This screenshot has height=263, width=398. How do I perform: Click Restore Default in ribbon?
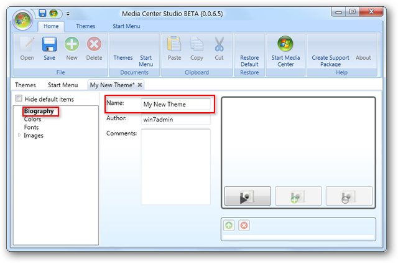(249, 61)
